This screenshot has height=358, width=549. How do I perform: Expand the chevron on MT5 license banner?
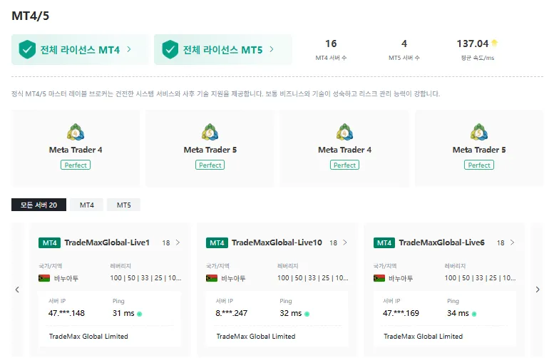tap(272, 49)
